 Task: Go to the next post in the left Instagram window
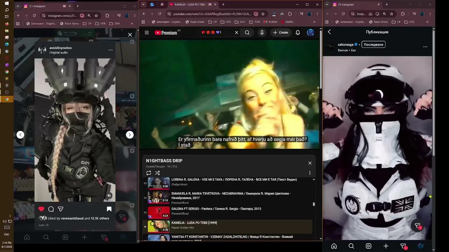pos(130,135)
